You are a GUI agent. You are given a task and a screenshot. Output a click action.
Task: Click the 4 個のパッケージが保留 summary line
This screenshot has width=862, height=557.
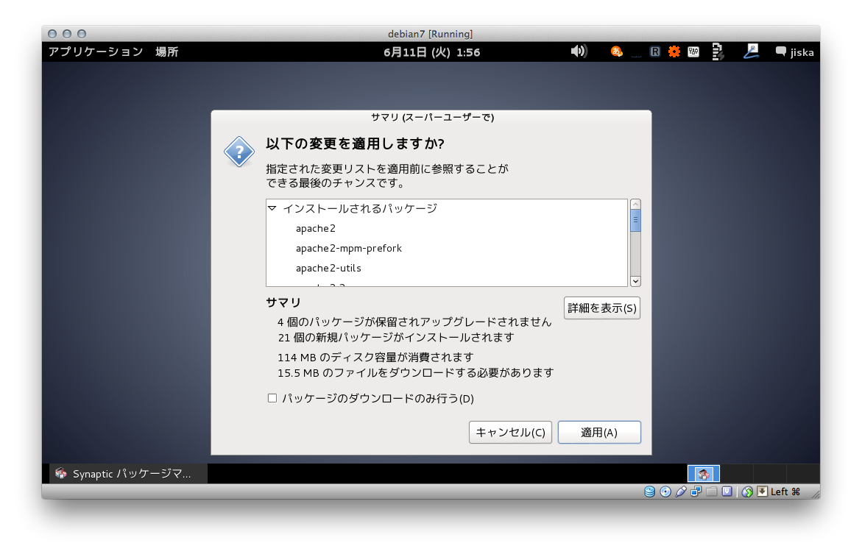click(414, 322)
